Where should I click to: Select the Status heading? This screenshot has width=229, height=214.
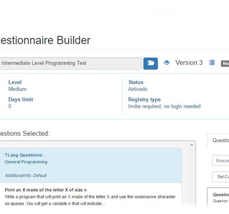[136, 82]
